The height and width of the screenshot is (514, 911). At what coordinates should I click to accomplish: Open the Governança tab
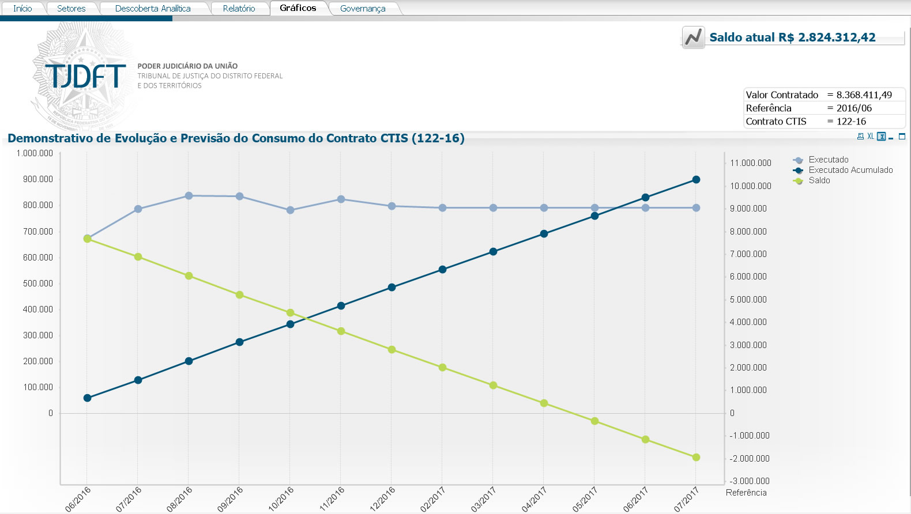363,8
